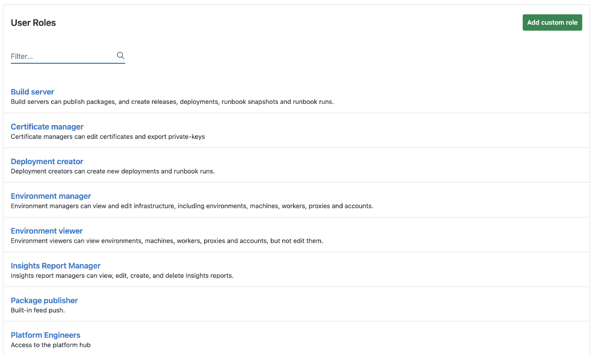Click the User Roles page heading

pos(33,22)
